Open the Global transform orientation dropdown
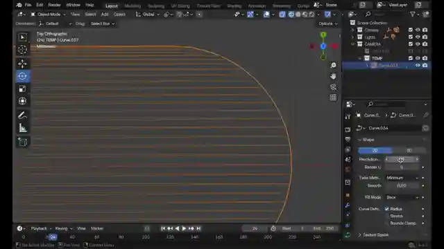 pos(148,14)
